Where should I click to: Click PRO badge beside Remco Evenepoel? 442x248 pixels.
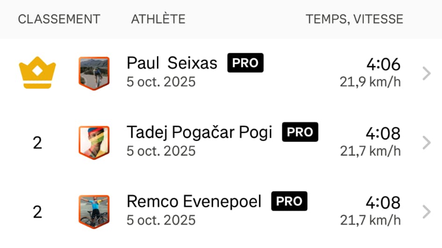(x=289, y=201)
